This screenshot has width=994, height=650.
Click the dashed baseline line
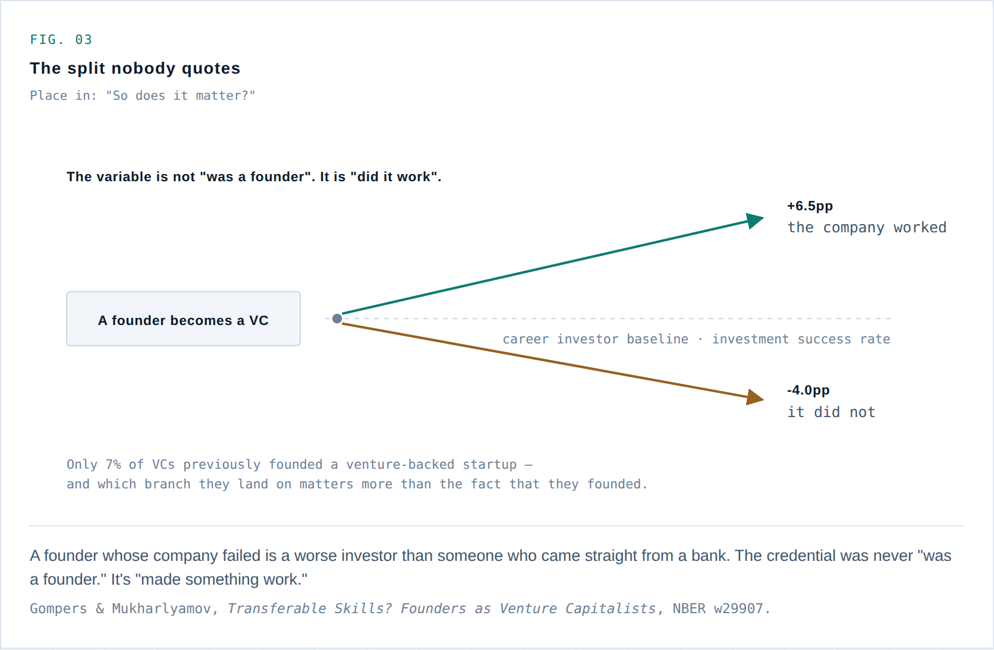coord(612,318)
